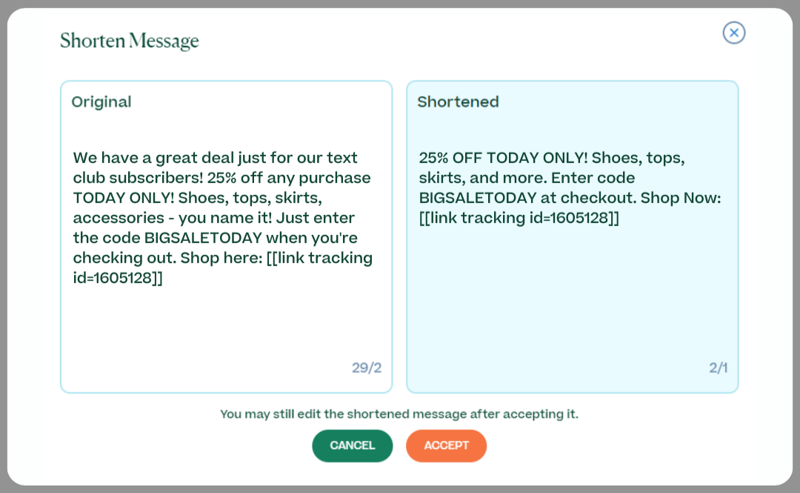This screenshot has height=493, width=800.
Task: Click the note about editing after accepting
Action: pyautogui.click(x=399, y=414)
